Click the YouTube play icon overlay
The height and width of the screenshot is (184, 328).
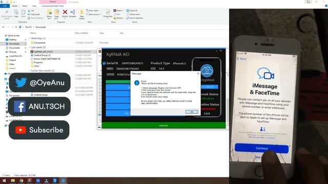click(x=20, y=130)
